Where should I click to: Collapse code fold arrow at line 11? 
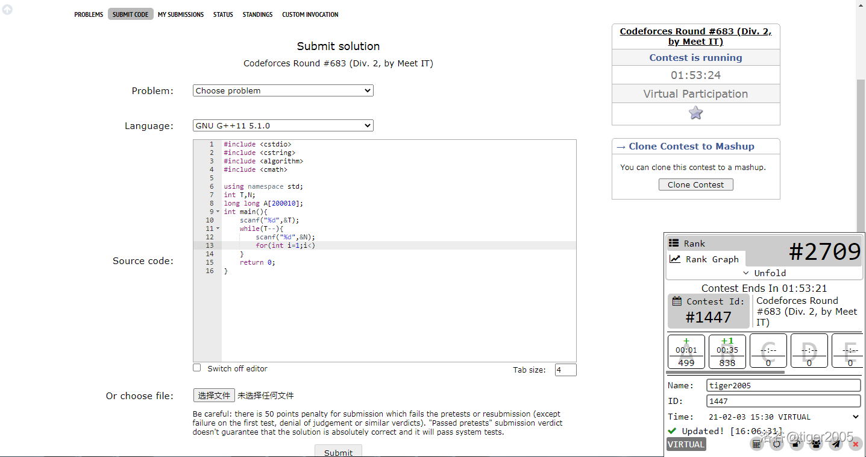tap(218, 228)
